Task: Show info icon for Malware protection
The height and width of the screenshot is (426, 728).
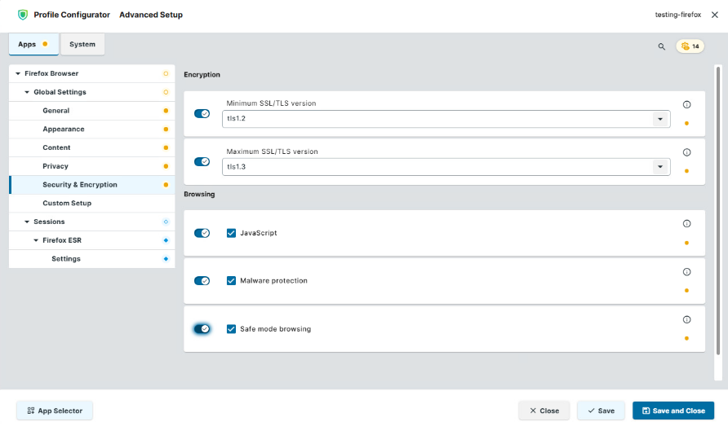Action: point(686,272)
